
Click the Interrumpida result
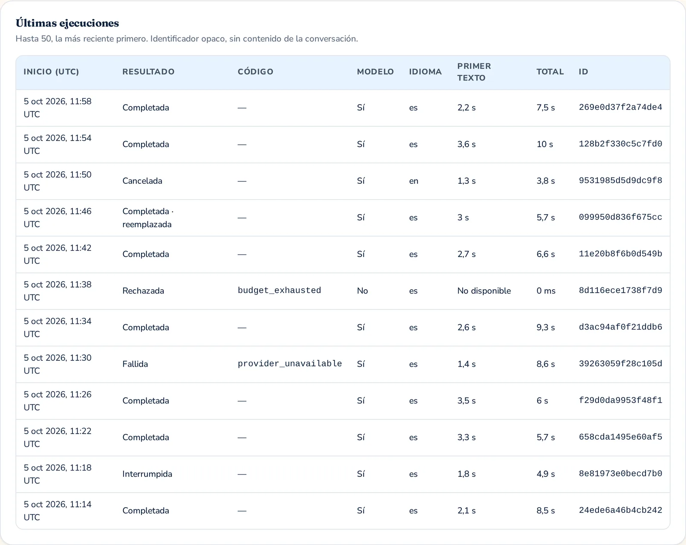click(147, 474)
